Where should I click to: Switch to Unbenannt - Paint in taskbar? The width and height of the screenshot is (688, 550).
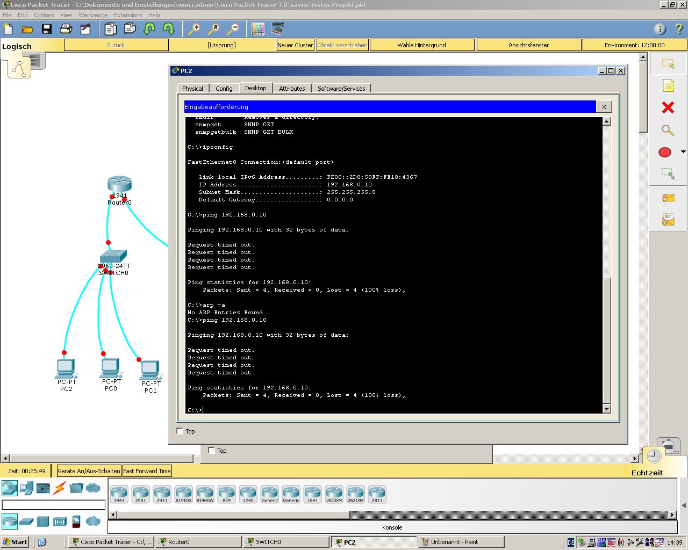[461, 542]
